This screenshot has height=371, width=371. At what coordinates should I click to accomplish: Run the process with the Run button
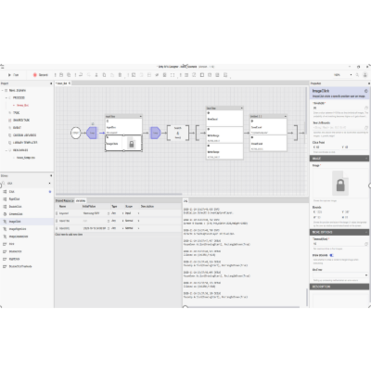(x=13, y=75)
